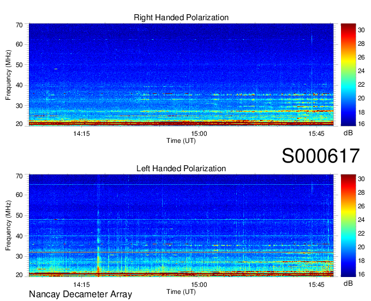Click the left-handed spectrogram plot
Image resolution: width=371 pixels, height=301 pixels.
pyautogui.click(x=181, y=226)
